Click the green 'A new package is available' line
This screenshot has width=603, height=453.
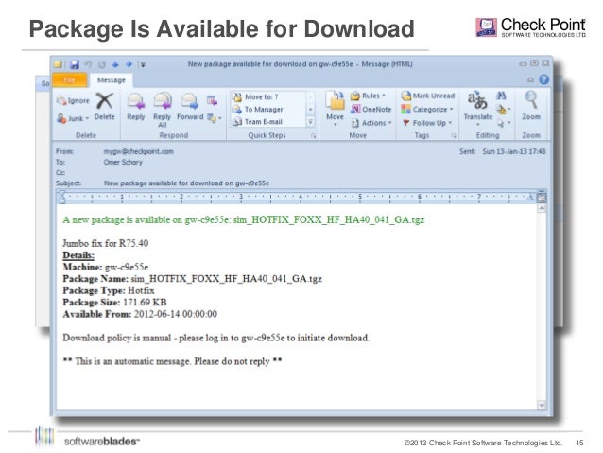244,220
